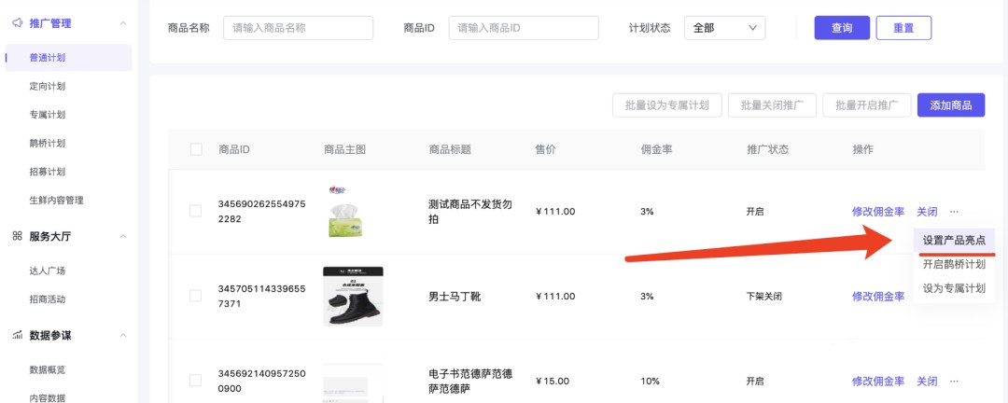Viewport: 1008px width, 403px height.
Task: Focus the 商品名称 input field
Action: 299,28
